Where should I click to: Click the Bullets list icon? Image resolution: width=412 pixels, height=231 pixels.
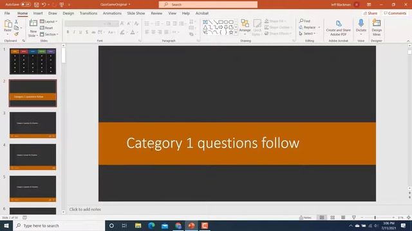147,24
